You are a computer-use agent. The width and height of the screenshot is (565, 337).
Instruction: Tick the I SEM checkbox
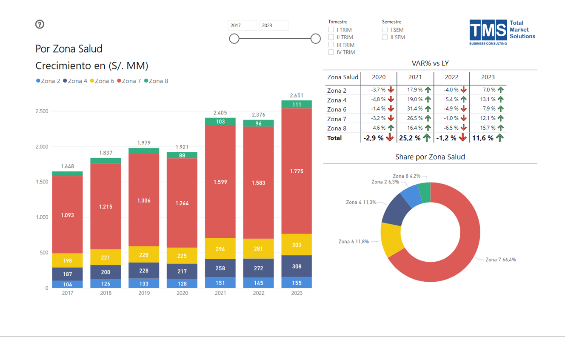pyautogui.click(x=385, y=30)
